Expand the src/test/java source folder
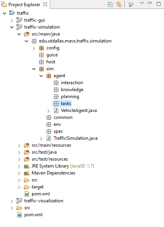Screen dimensions: 164x227 pyautogui.click(x=19, y=152)
